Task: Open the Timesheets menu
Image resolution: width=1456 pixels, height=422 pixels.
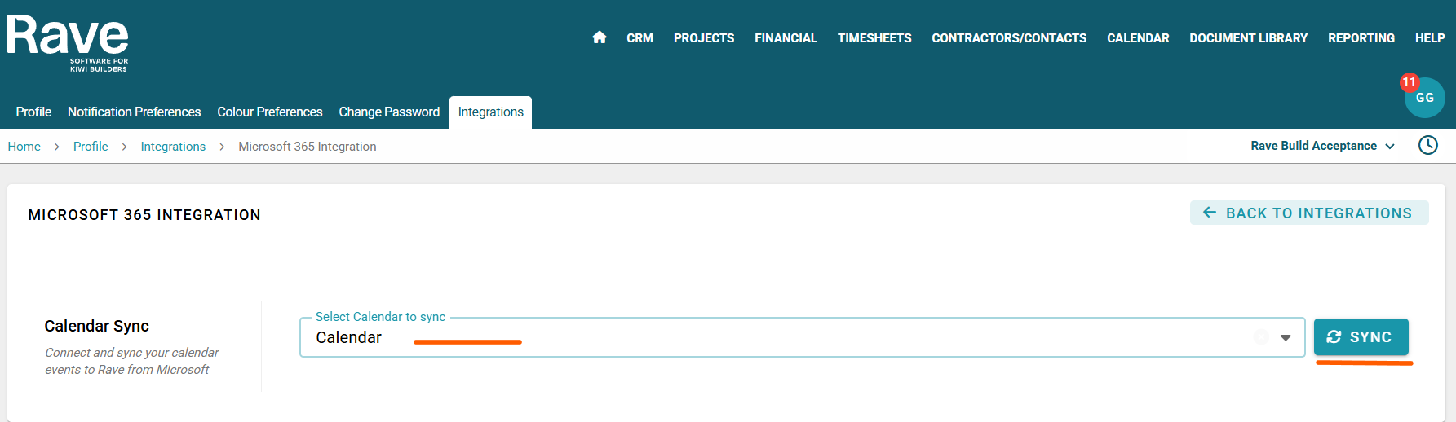Action: pos(874,38)
